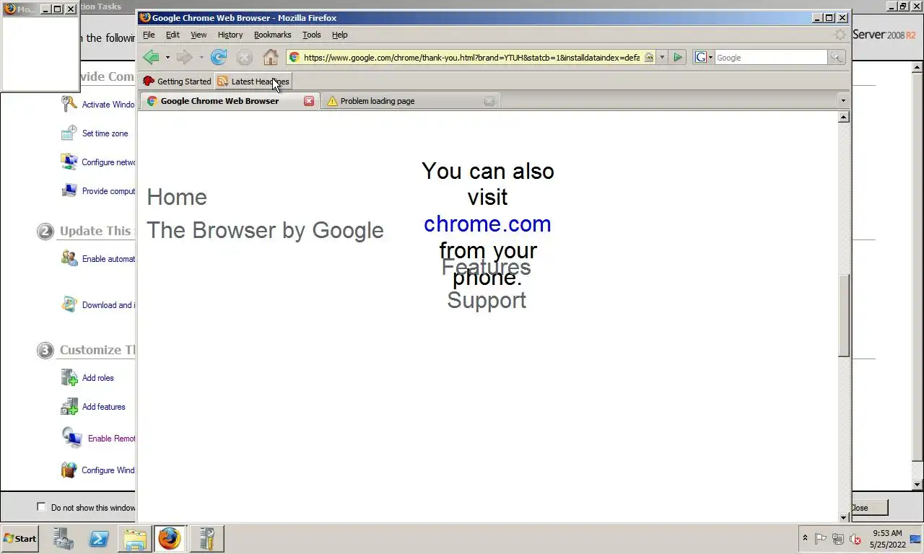Click the tools taskbar icon beside Firefox
Viewport: 924px width, 554px height.
coord(206,538)
